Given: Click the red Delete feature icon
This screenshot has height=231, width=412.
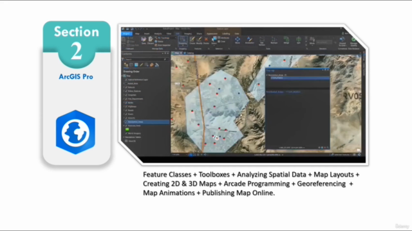Looking at the screenshot, I should tap(206, 39).
